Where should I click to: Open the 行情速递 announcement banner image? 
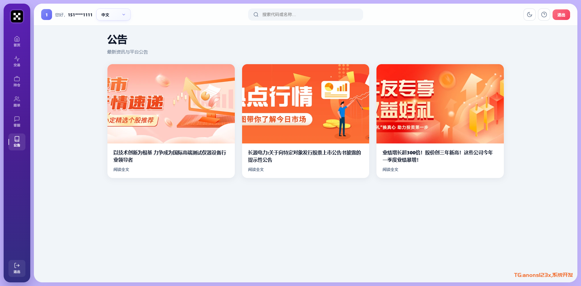(x=171, y=104)
